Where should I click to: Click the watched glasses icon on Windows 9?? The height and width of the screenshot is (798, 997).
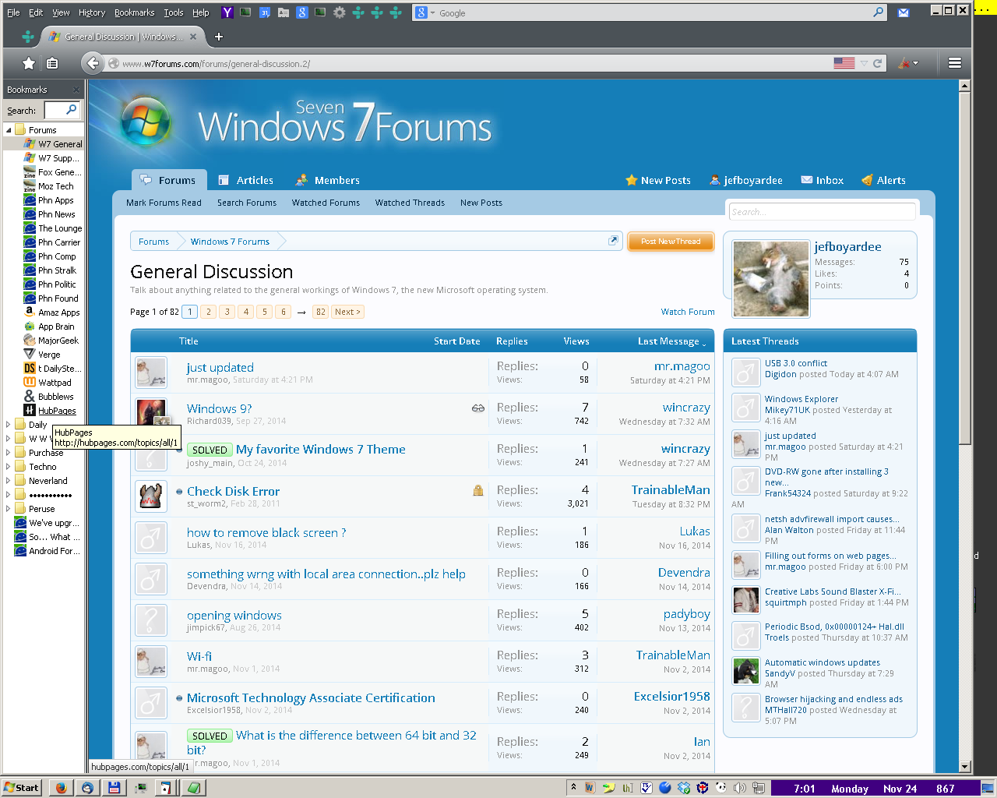point(478,408)
